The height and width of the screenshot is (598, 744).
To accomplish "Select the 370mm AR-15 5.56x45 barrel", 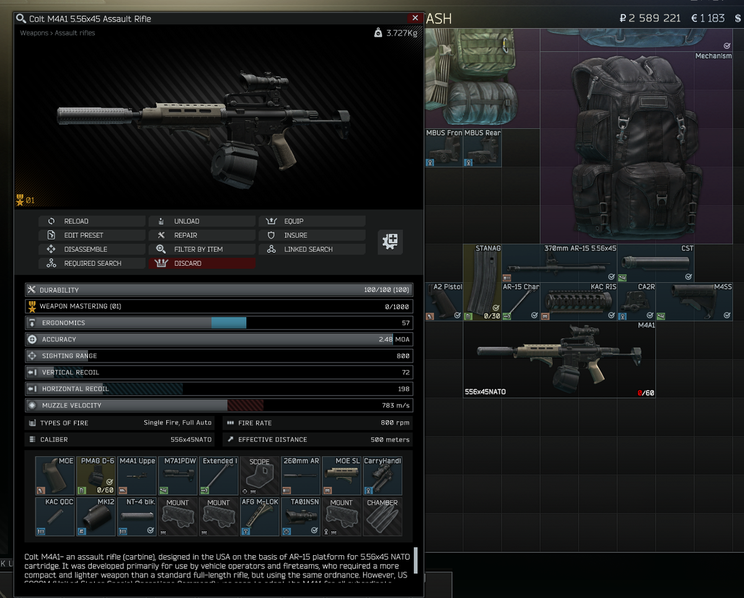I will [559, 263].
